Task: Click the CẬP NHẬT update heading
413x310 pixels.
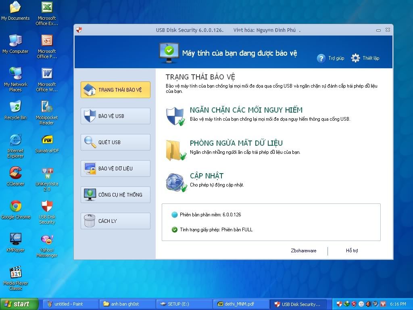Action: click(x=206, y=176)
